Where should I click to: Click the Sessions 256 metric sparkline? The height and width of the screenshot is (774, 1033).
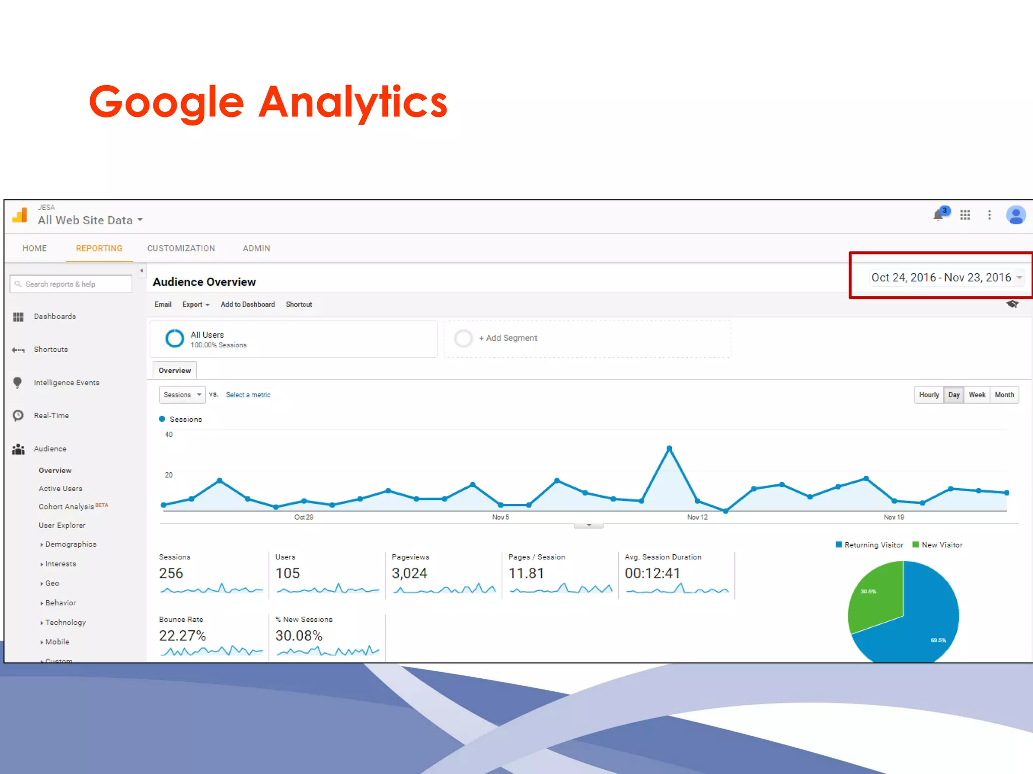point(211,588)
